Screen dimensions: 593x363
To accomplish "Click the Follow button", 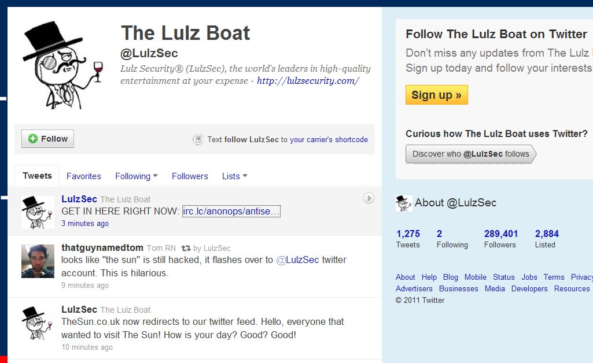I will pyautogui.click(x=47, y=138).
